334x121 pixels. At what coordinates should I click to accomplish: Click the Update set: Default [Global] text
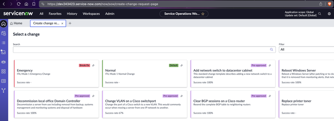coord(301,15)
